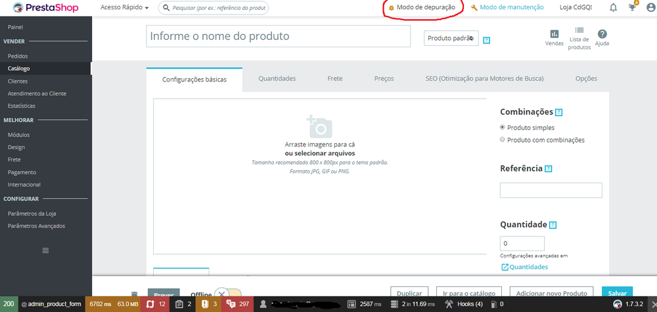Open the 1.7.3.2 version panel

point(629,304)
